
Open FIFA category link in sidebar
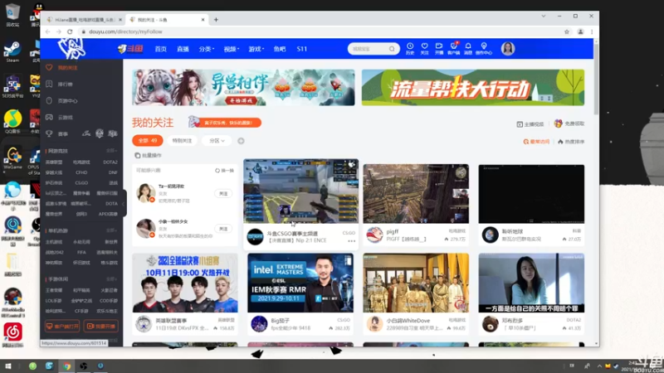81,253
